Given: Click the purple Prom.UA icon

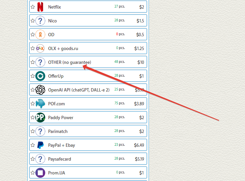Looking at the screenshot, I should (40, 173).
